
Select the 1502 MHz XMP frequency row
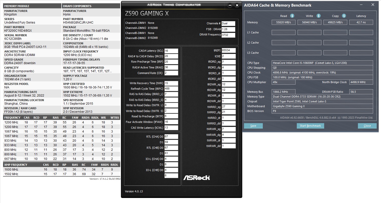coord(61,174)
